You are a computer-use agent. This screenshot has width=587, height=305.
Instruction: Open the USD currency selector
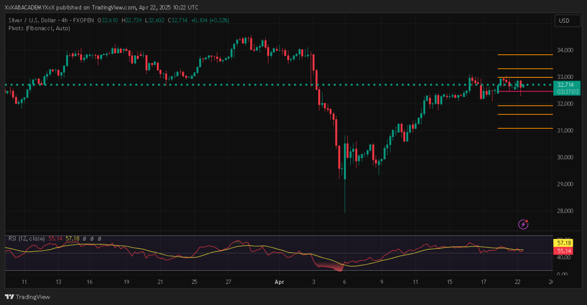coord(567,21)
